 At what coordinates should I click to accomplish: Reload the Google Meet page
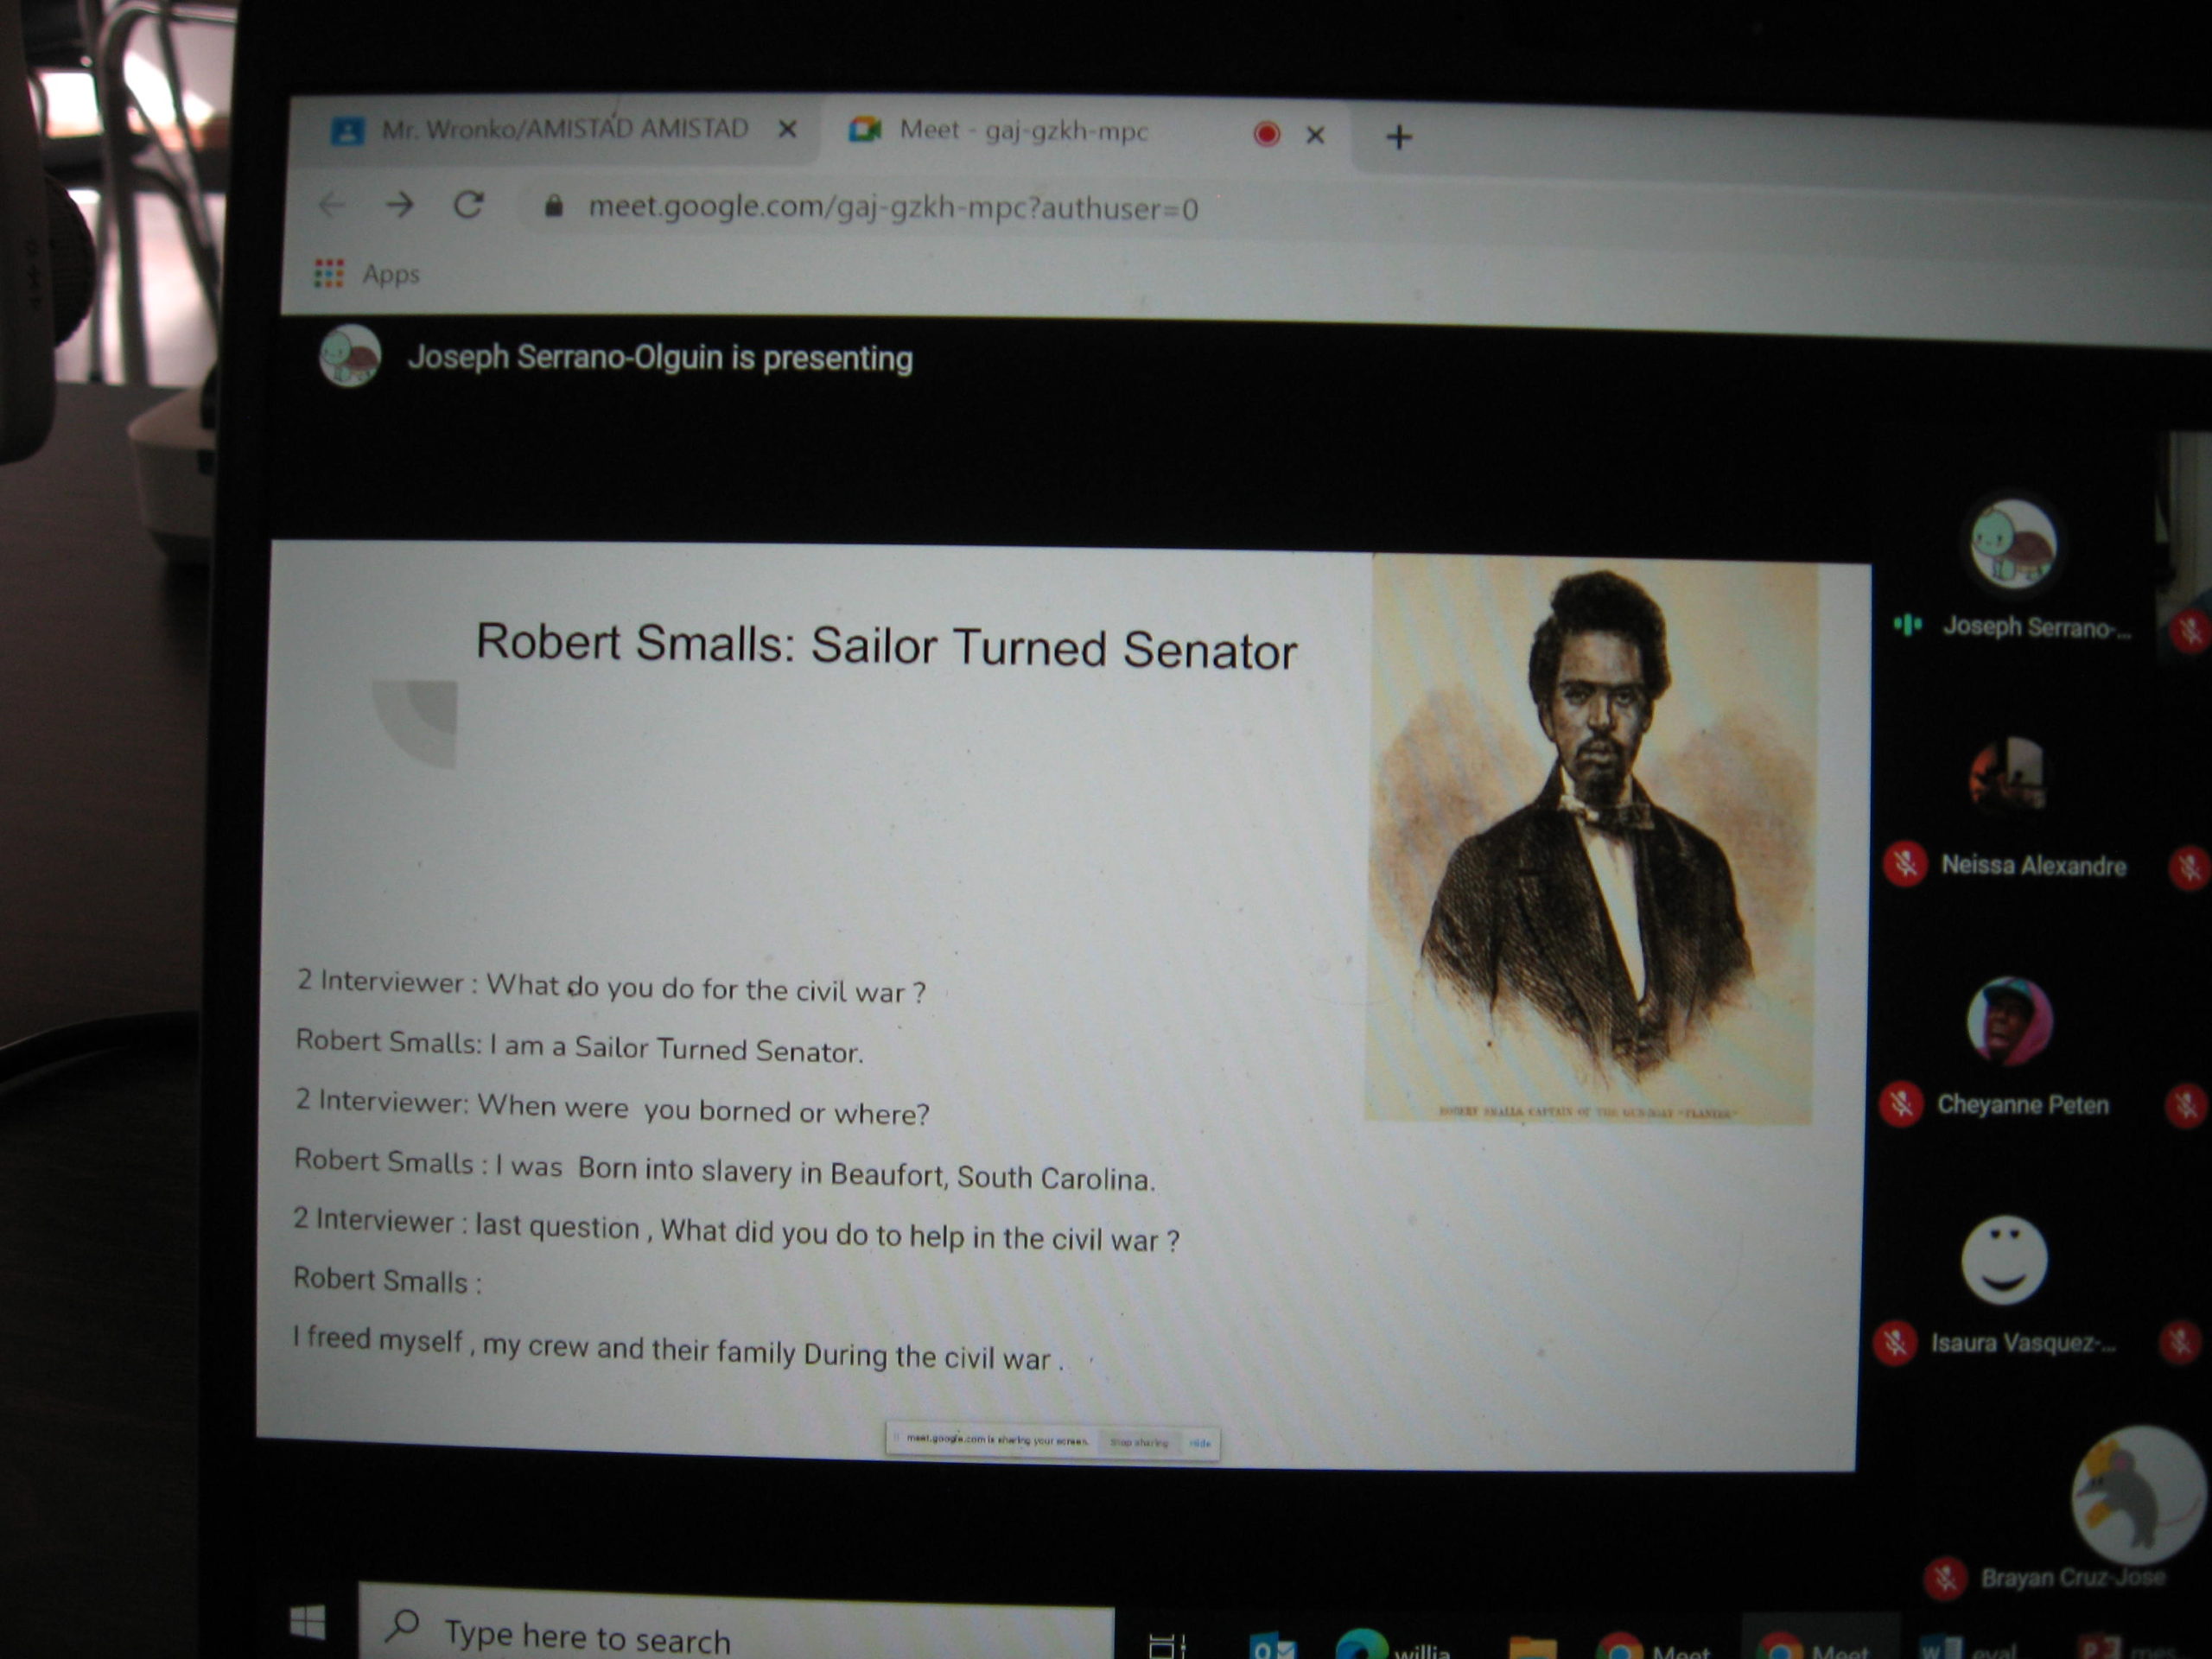[468, 206]
